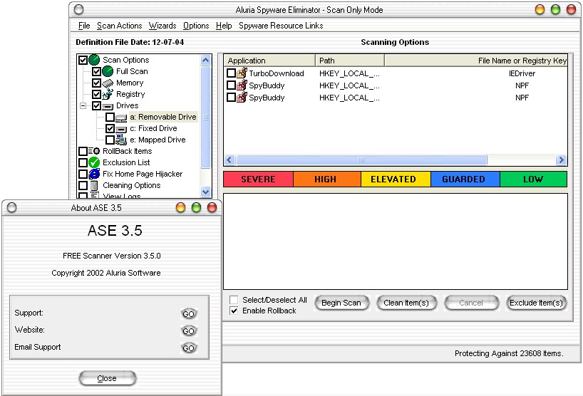The height and width of the screenshot is (396, 583).
Task: Click the Drives icon in tree
Action: (108, 106)
